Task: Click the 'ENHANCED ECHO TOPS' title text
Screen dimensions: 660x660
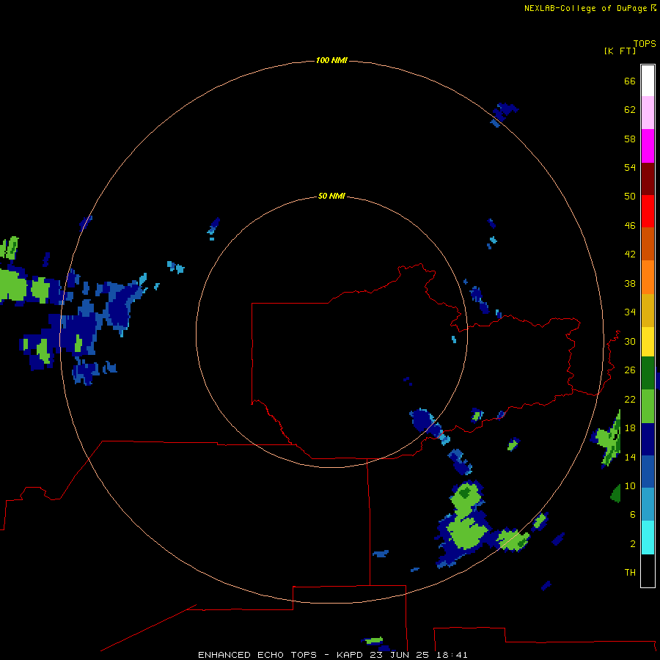Action: coord(258,655)
